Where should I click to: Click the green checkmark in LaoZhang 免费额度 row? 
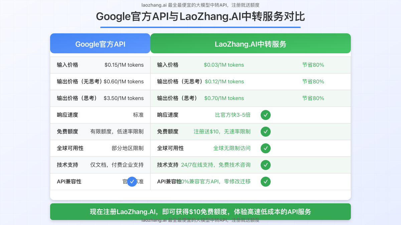pos(266,132)
